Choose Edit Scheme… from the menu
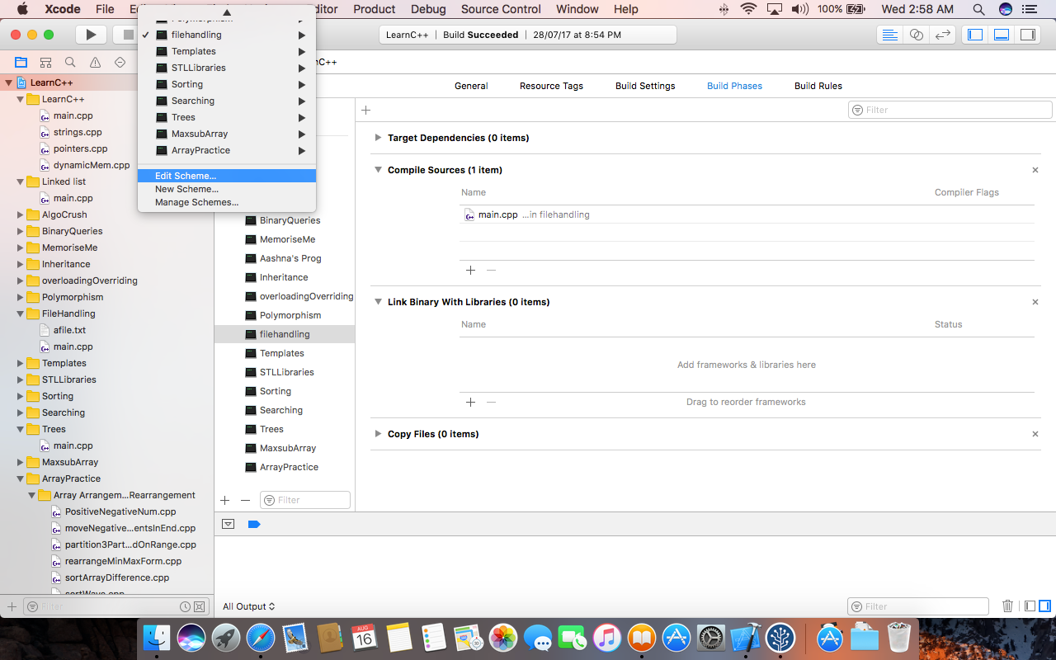This screenshot has width=1056, height=660. [x=227, y=176]
